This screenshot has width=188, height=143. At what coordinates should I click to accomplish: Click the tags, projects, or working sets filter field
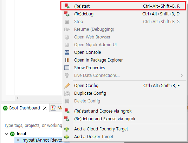[33, 126]
